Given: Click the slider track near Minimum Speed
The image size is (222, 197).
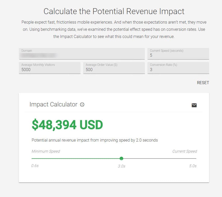Looking at the screenshot, I should 51,159.
